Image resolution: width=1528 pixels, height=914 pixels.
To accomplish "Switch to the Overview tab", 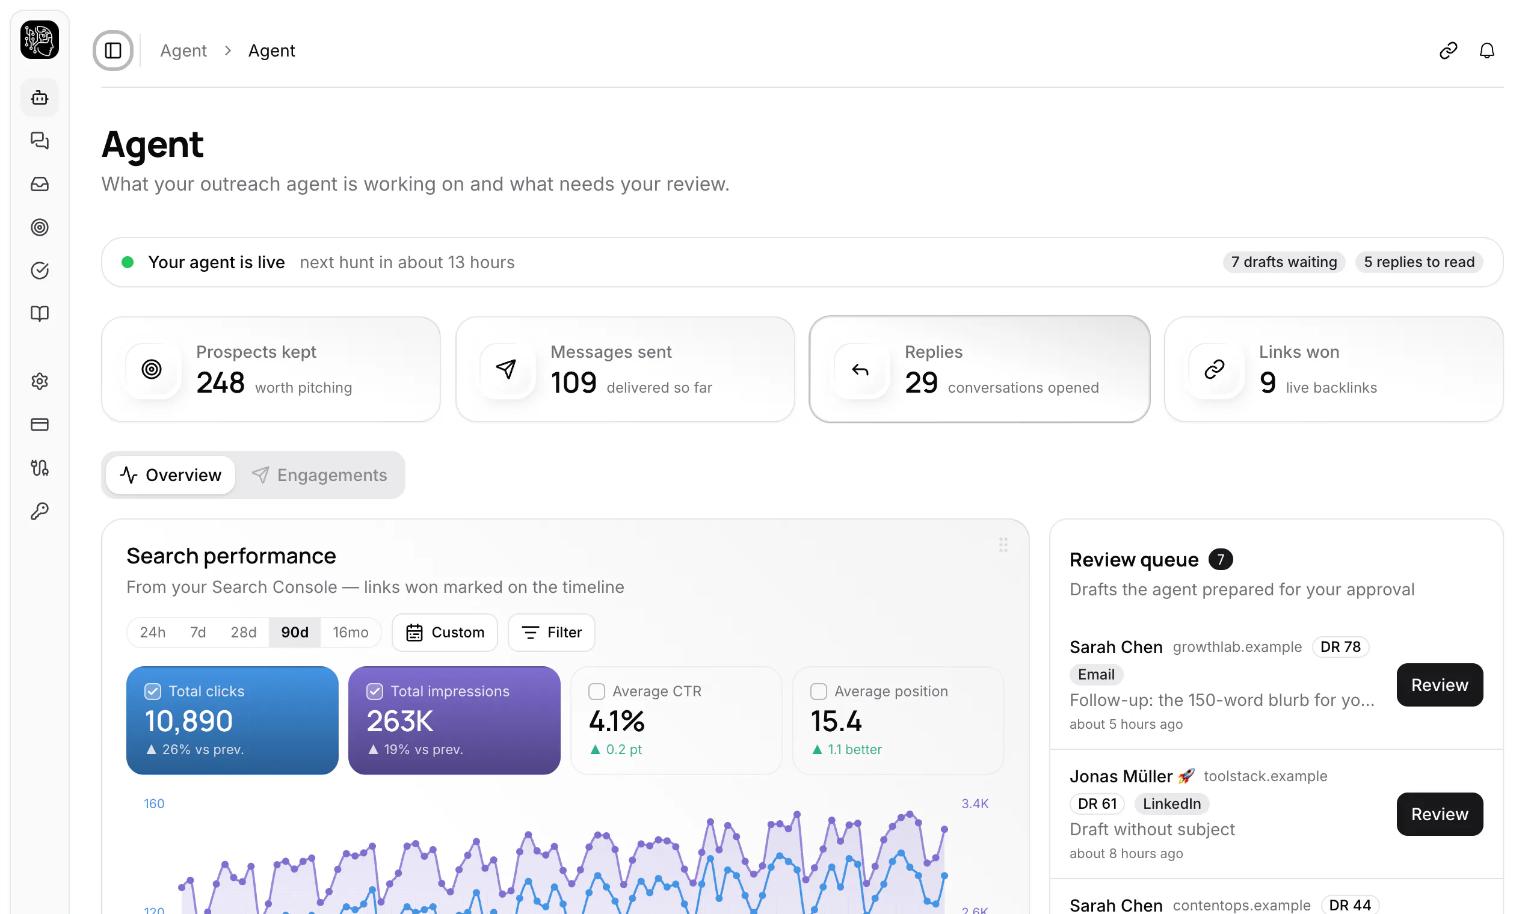I will point(171,475).
